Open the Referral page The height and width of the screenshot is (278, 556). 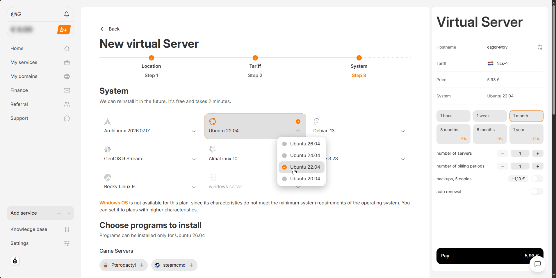pyautogui.click(x=40, y=104)
